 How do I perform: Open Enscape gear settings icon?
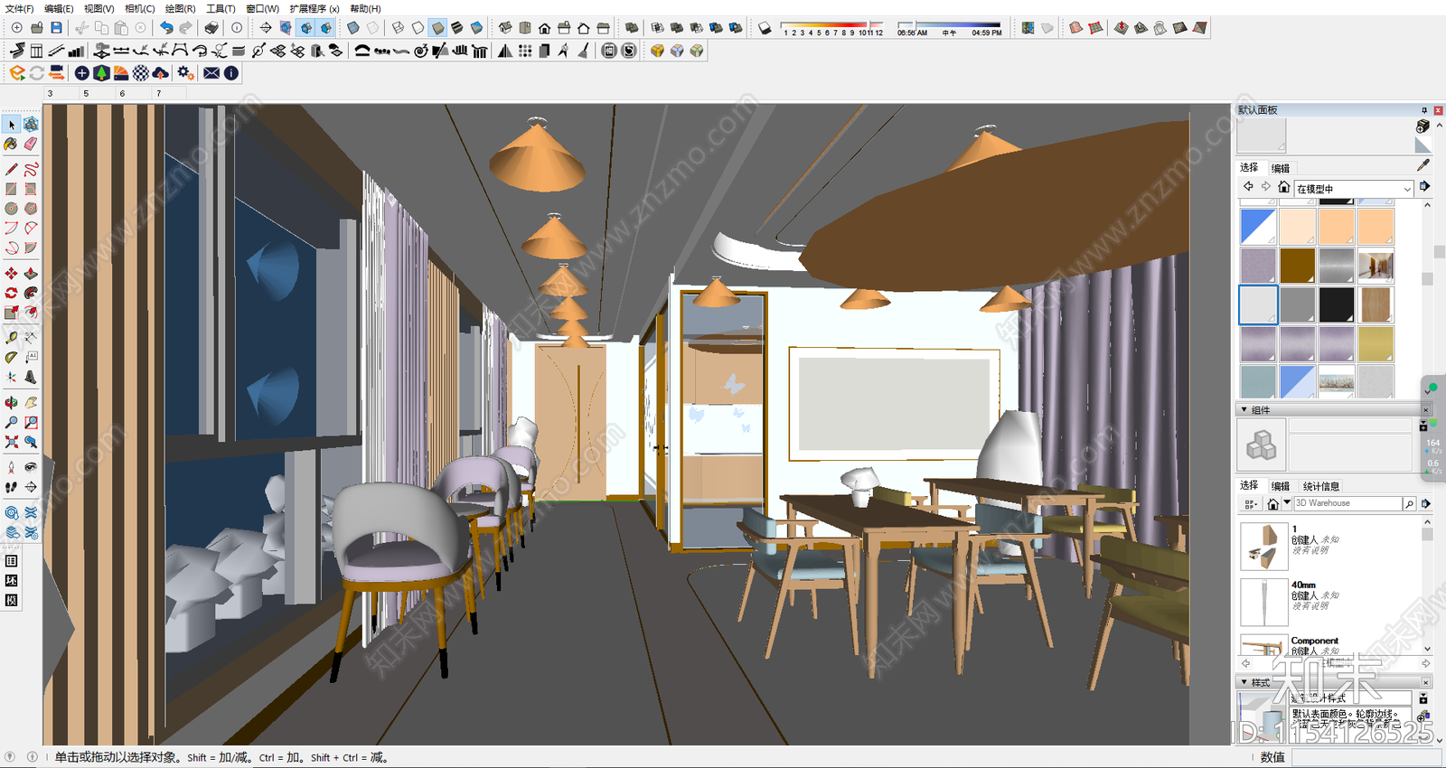point(185,73)
